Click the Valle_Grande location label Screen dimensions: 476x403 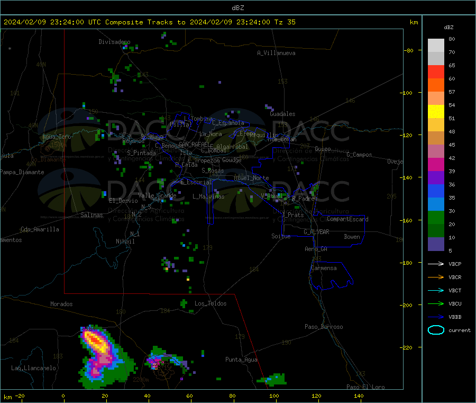(x=157, y=195)
